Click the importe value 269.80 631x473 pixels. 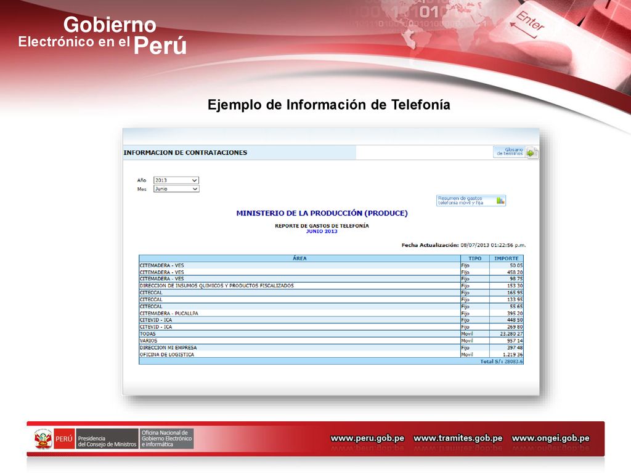click(515, 326)
